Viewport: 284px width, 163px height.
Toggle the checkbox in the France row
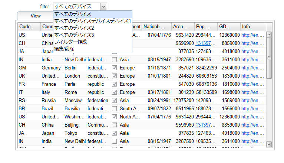point(115,84)
